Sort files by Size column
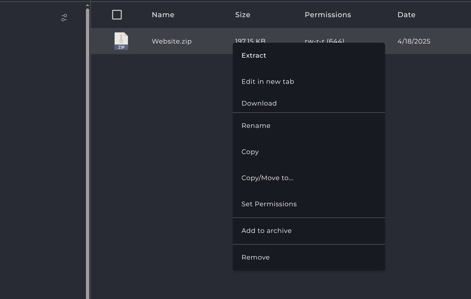 click(243, 15)
